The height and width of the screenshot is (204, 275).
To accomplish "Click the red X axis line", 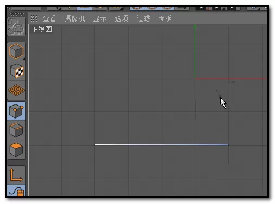I will click(x=231, y=78).
